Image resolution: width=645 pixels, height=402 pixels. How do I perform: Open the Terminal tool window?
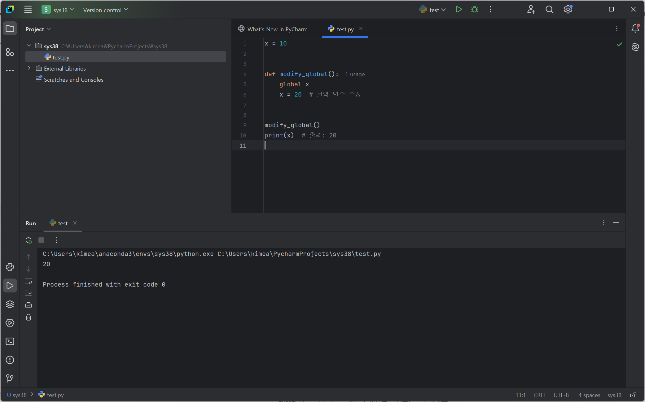pos(10,341)
